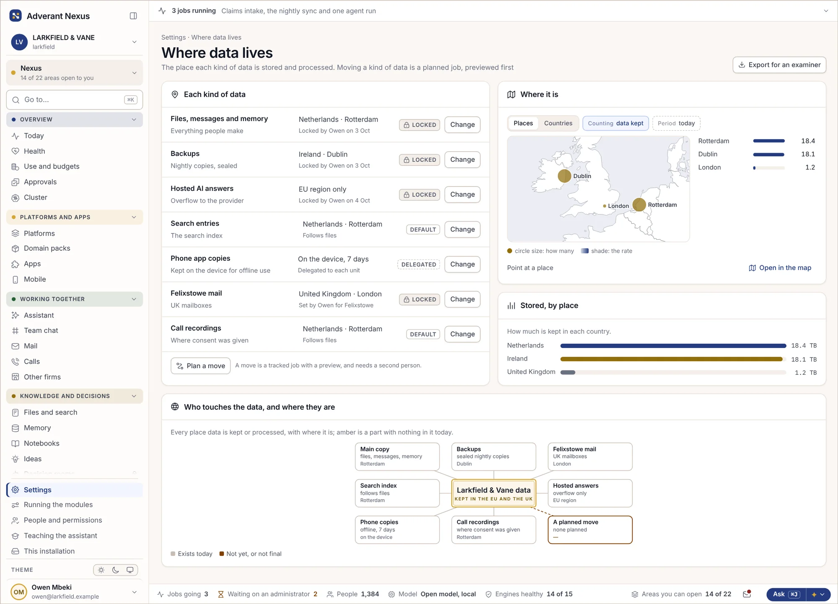The image size is (838, 604).
Task: Switch theme to light mode
Action: [x=101, y=570]
